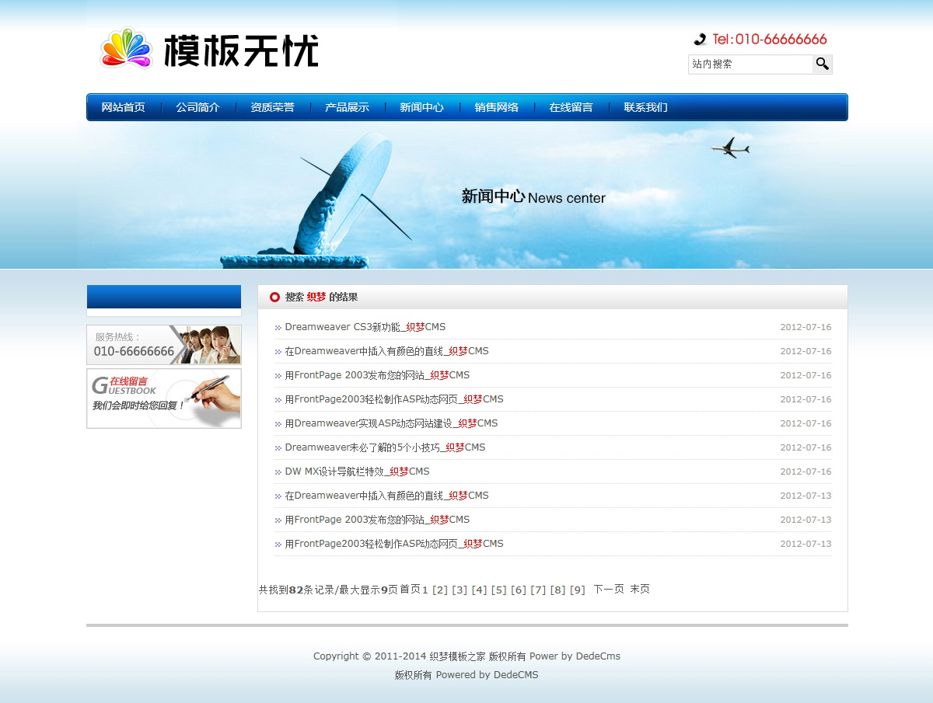Click 下一页 next page link
Image resolution: width=933 pixels, height=703 pixels.
point(608,590)
